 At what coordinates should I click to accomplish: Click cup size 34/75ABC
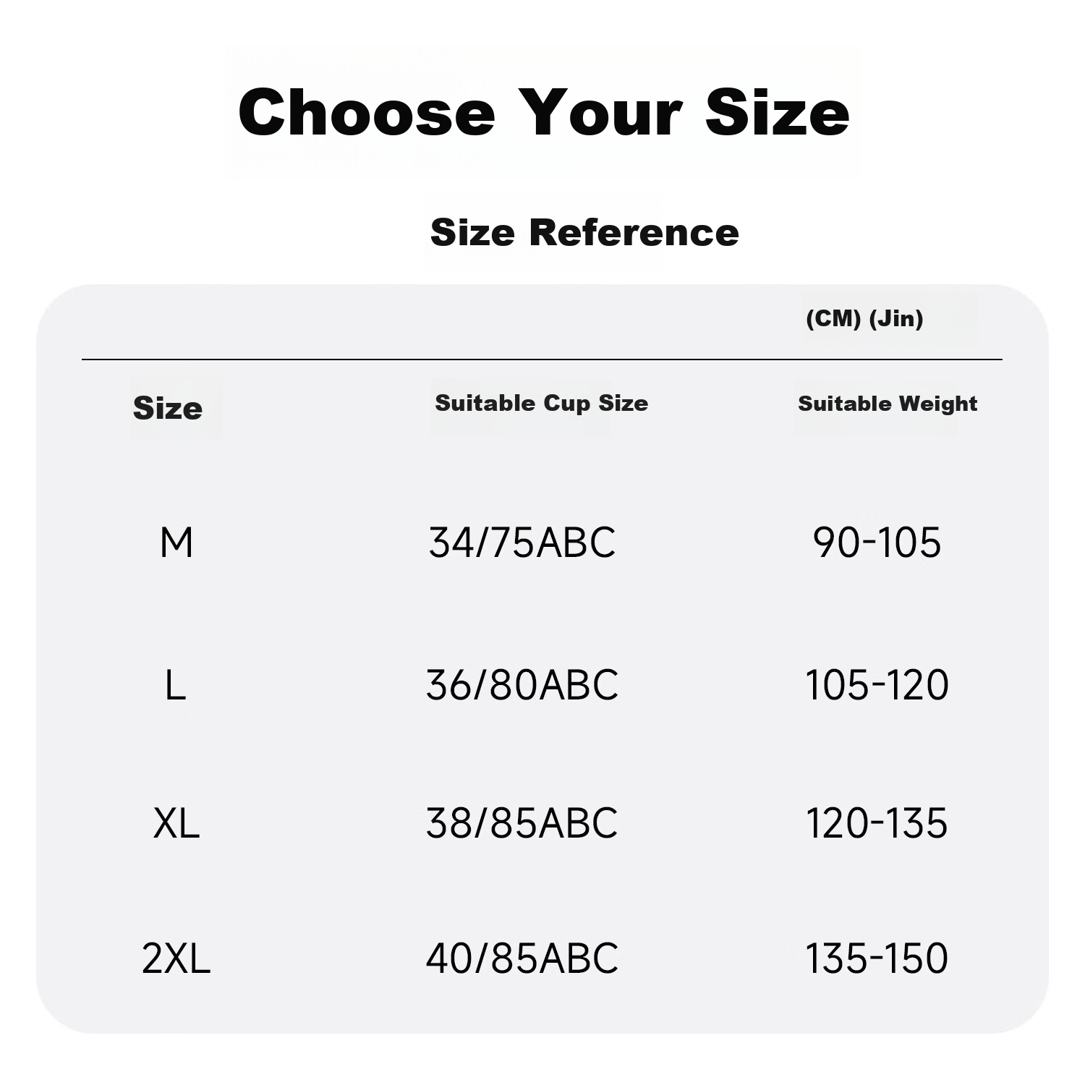pos(522,542)
